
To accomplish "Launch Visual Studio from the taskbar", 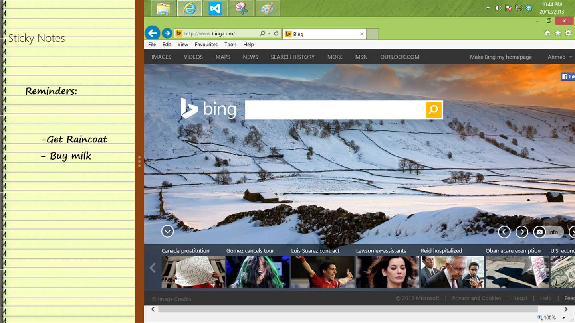I will tap(215, 8).
